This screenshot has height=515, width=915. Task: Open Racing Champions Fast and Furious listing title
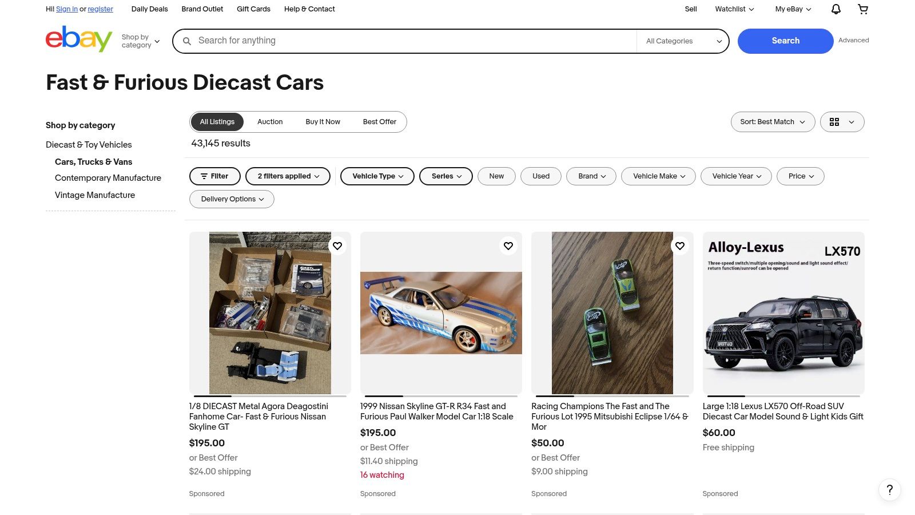(610, 417)
